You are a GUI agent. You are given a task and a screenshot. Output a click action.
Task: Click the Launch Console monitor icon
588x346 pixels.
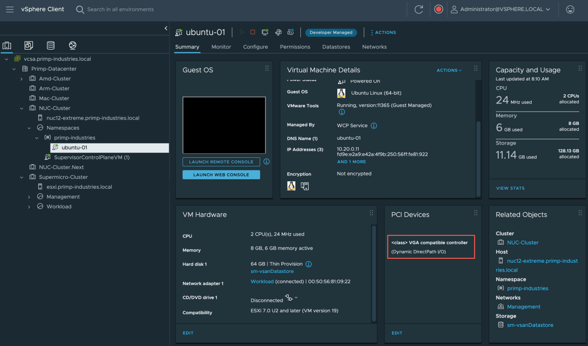265,32
